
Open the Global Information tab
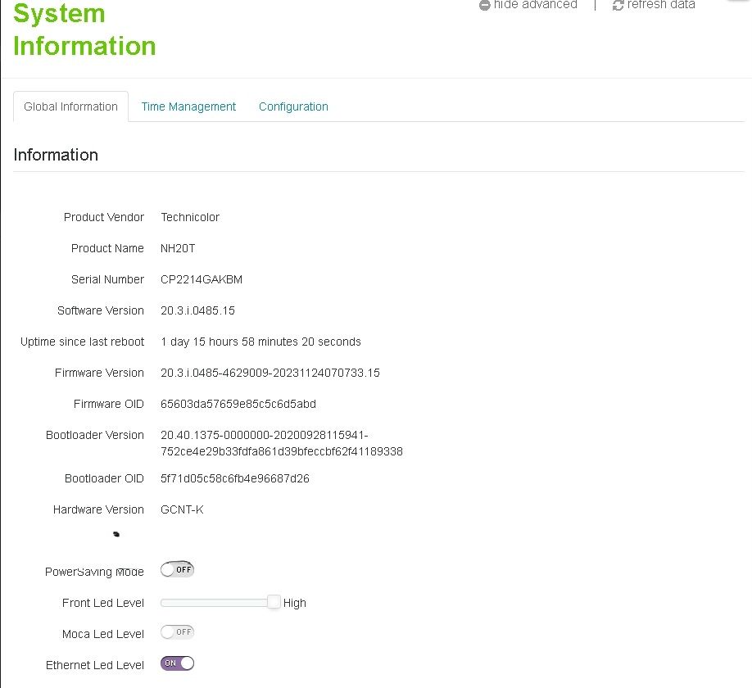tap(71, 106)
